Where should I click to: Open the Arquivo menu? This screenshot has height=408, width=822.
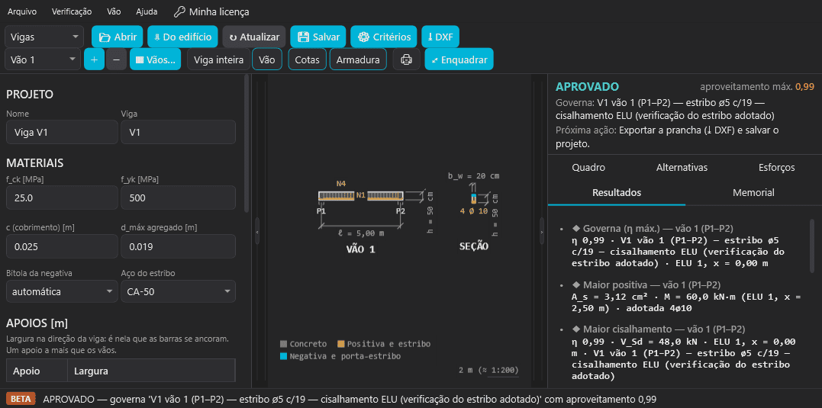tap(22, 11)
